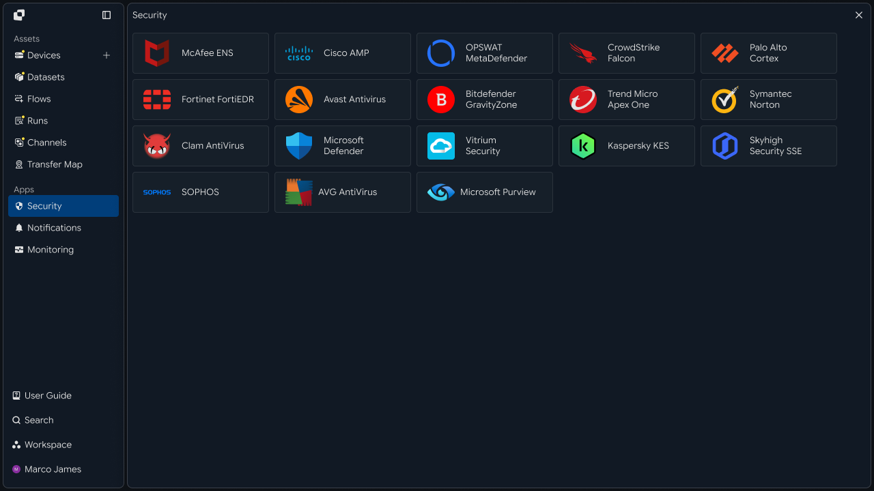
Task: Select the McAfee ENS label
Action: (x=208, y=53)
